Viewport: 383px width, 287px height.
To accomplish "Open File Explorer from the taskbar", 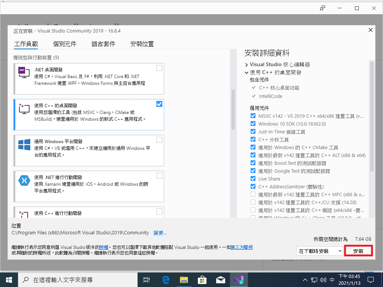I will [x=184, y=279].
